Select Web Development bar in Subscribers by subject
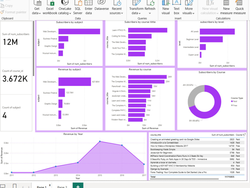The height and width of the screenshot is (188, 250). [79, 32]
